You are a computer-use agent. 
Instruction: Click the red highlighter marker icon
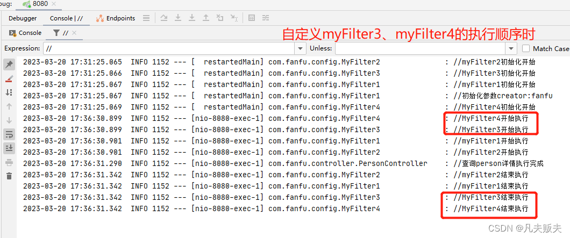tap(9, 79)
